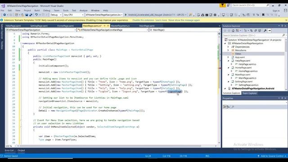
Task: Close the MainPage.xaml.cs tab
Action: click(x=108, y=26)
